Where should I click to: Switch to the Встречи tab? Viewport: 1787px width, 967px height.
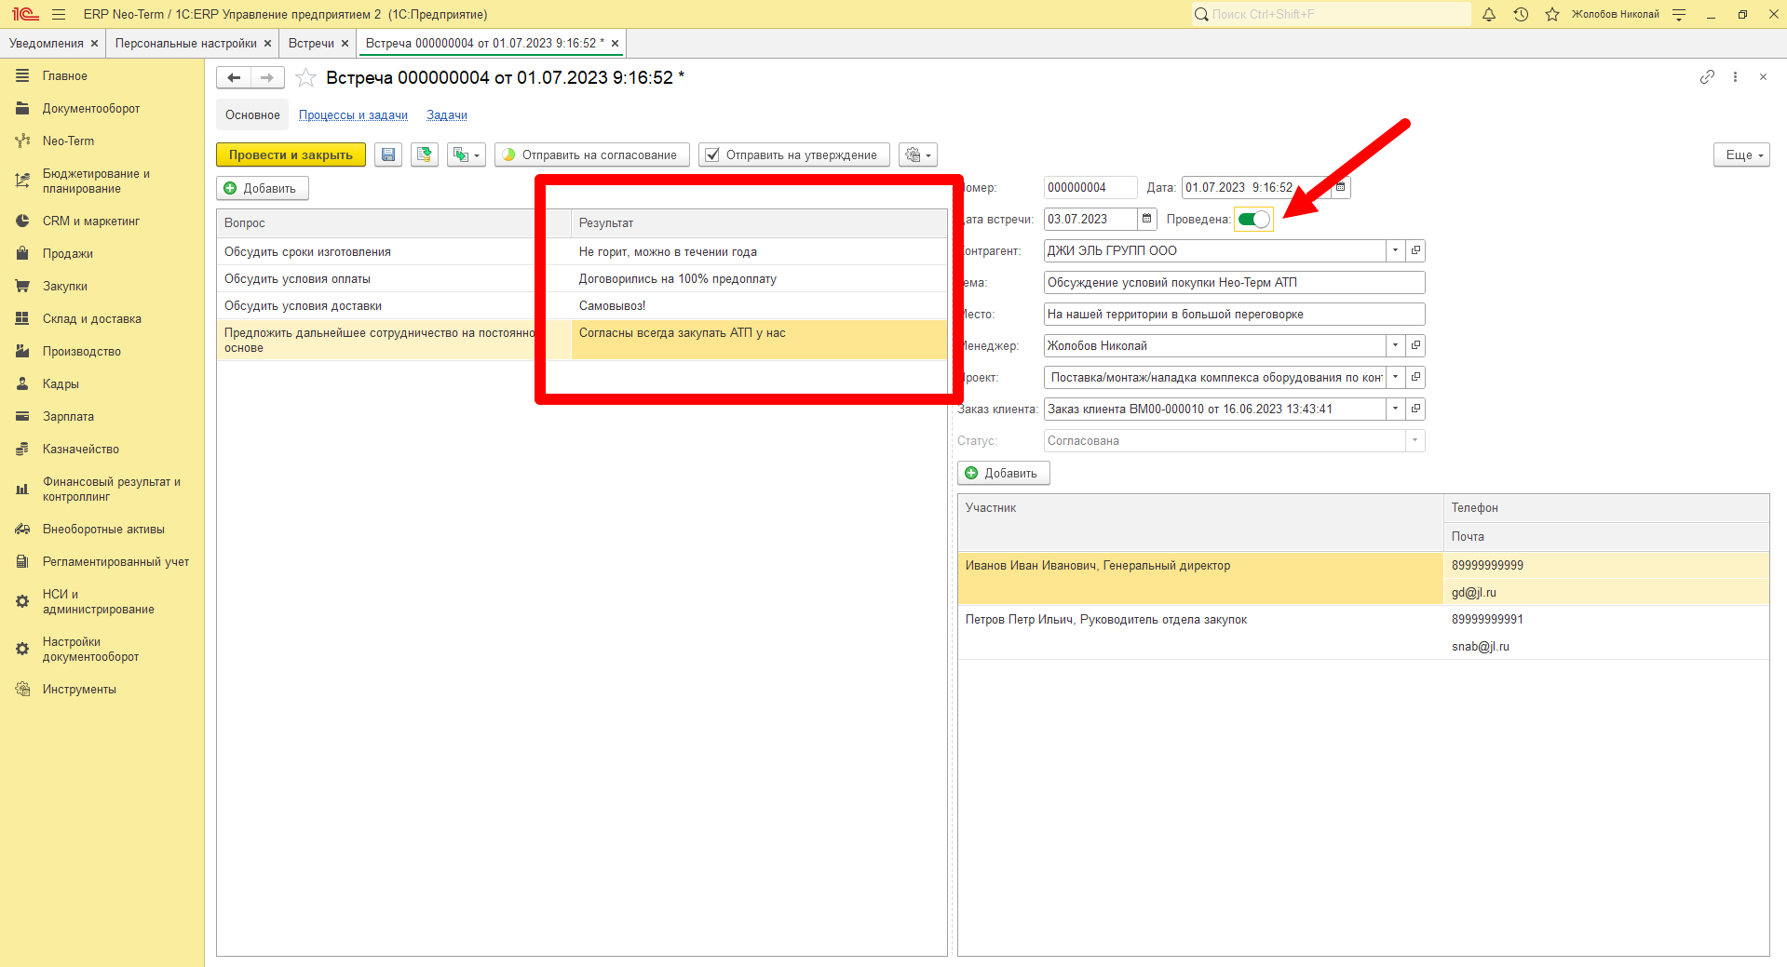coord(311,44)
